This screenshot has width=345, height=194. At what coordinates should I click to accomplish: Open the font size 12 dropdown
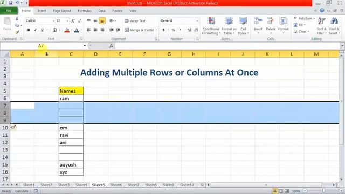click(x=67, y=21)
